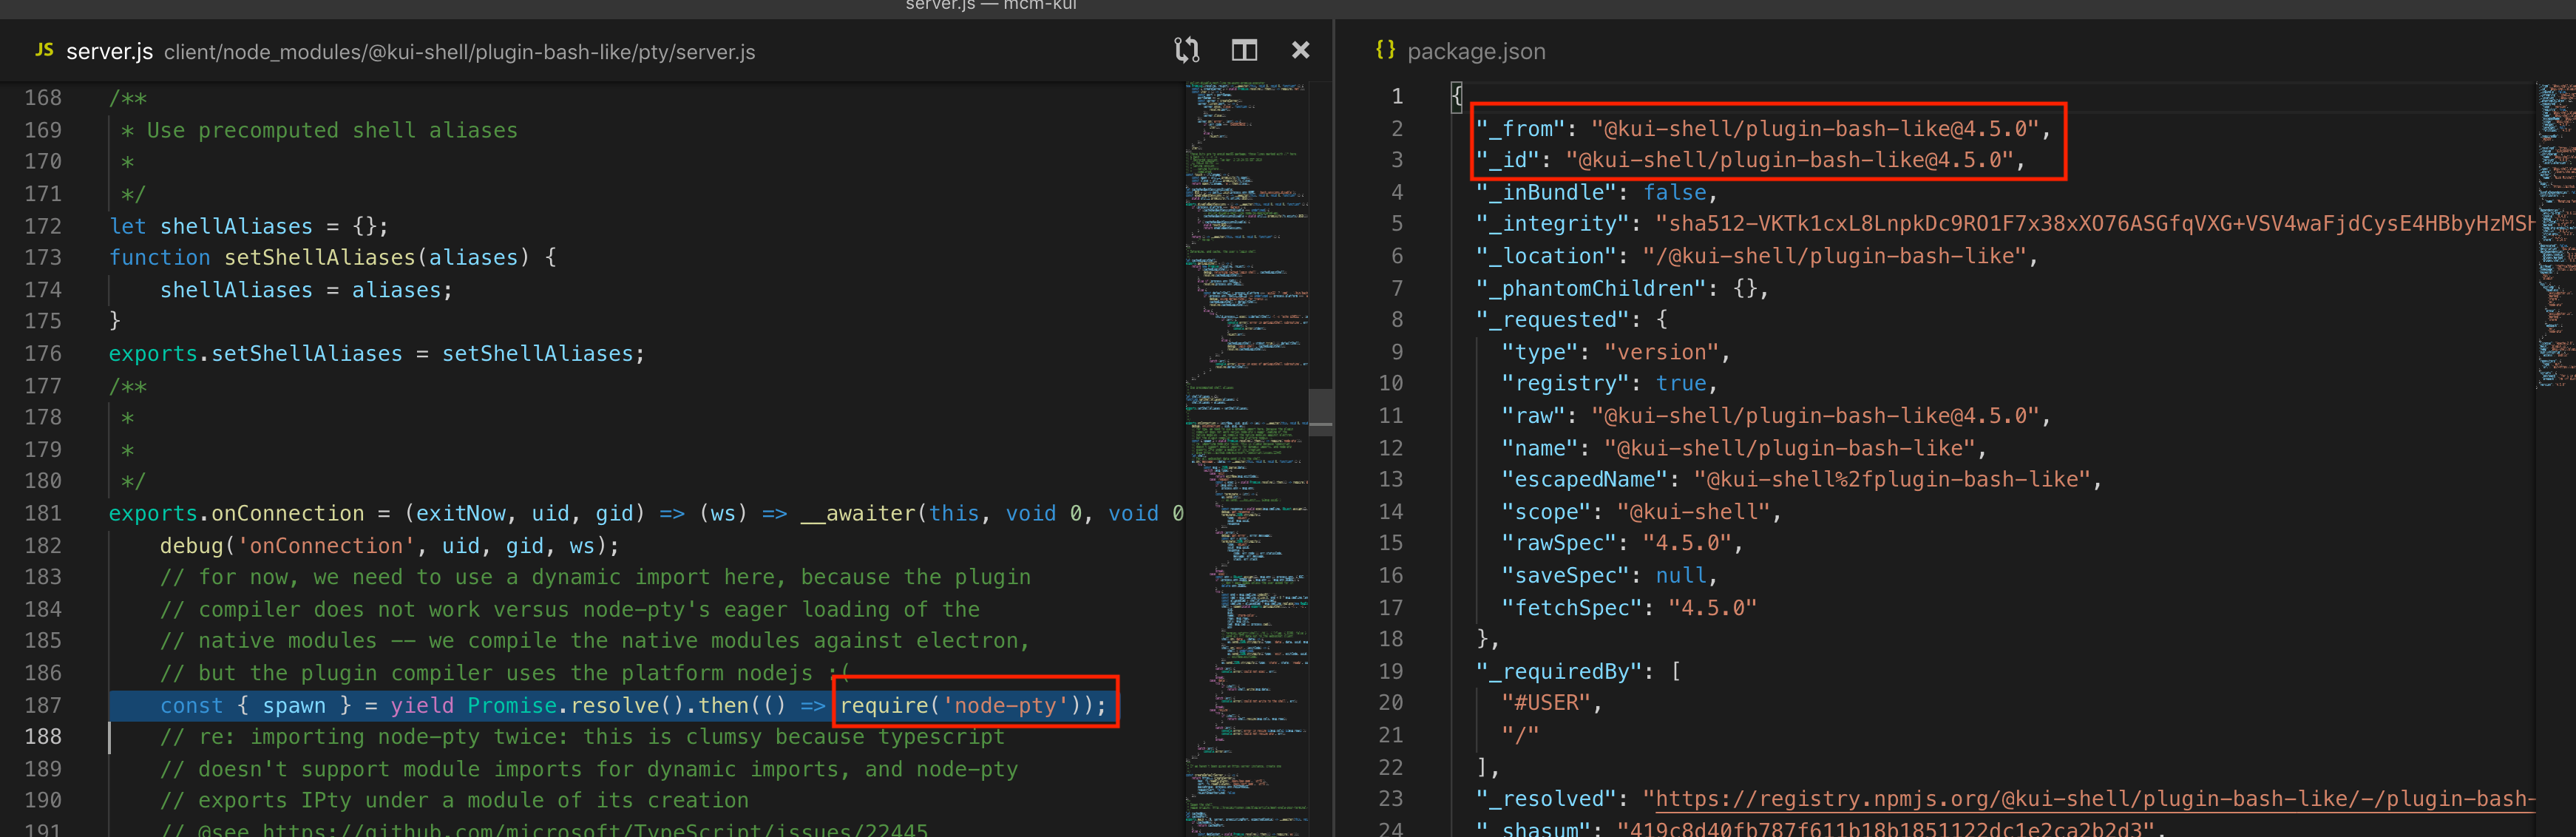Click "scope": "@kui-shell" on line 14

pos(1636,513)
